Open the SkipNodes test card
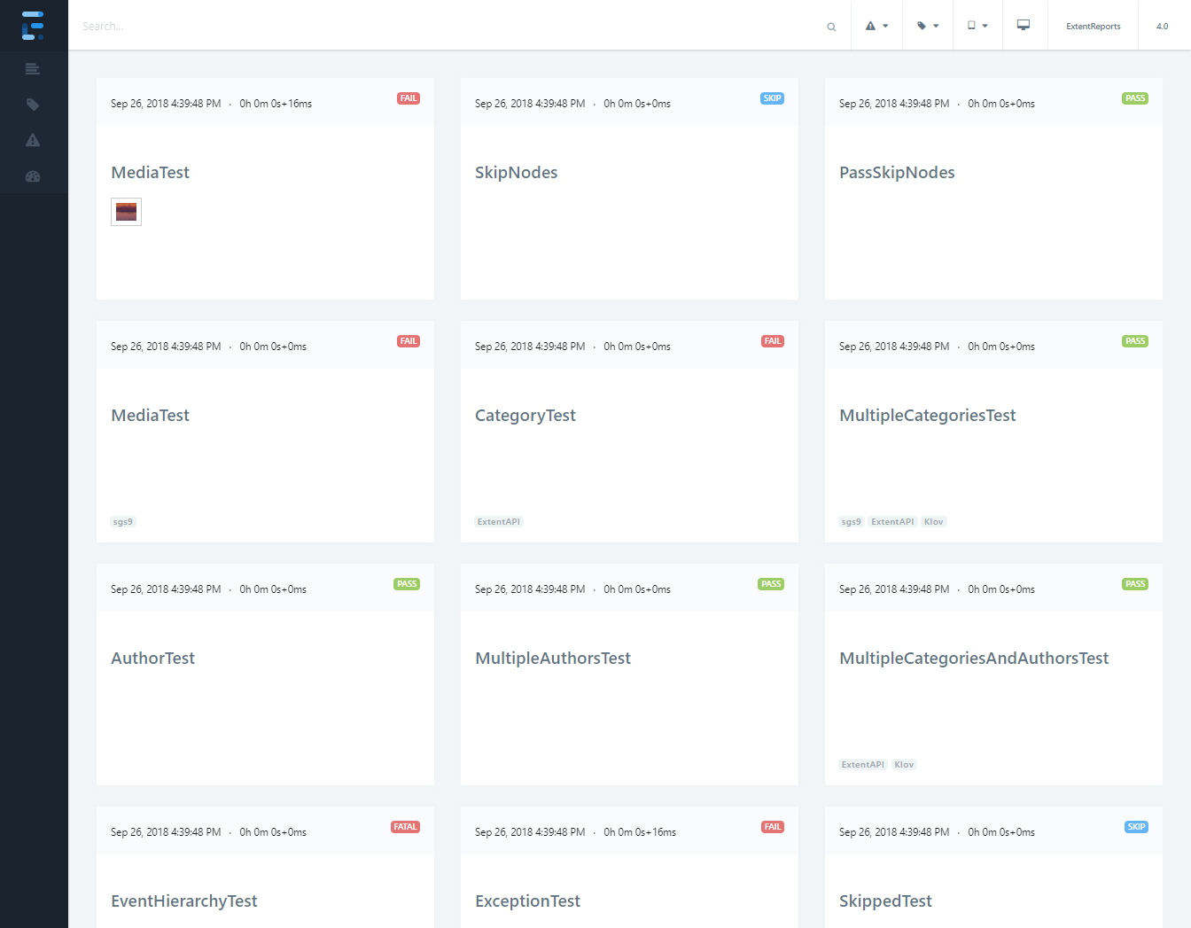Viewport: 1191px width, 928px height. click(516, 173)
